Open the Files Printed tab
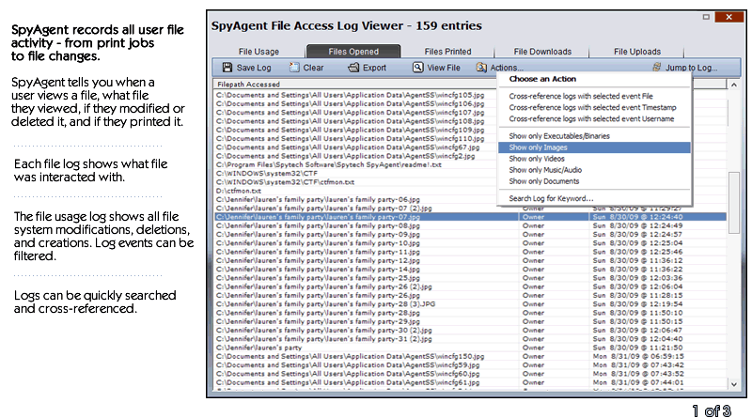752x418 pixels. [447, 52]
